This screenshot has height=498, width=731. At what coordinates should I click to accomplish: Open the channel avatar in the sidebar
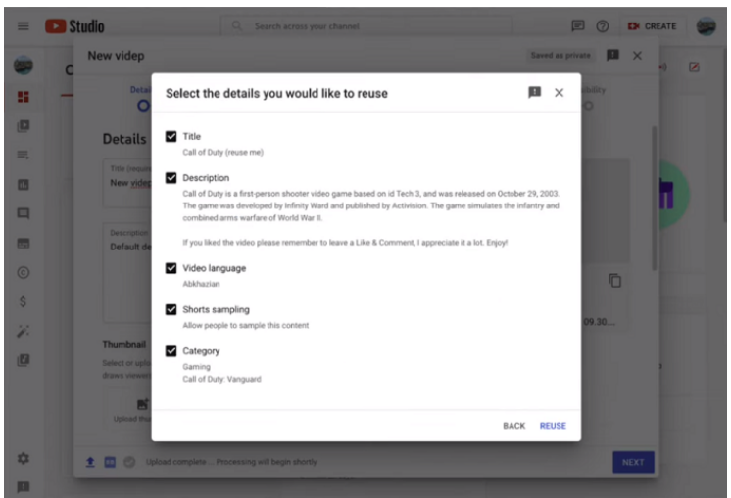pyautogui.click(x=23, y=66)
